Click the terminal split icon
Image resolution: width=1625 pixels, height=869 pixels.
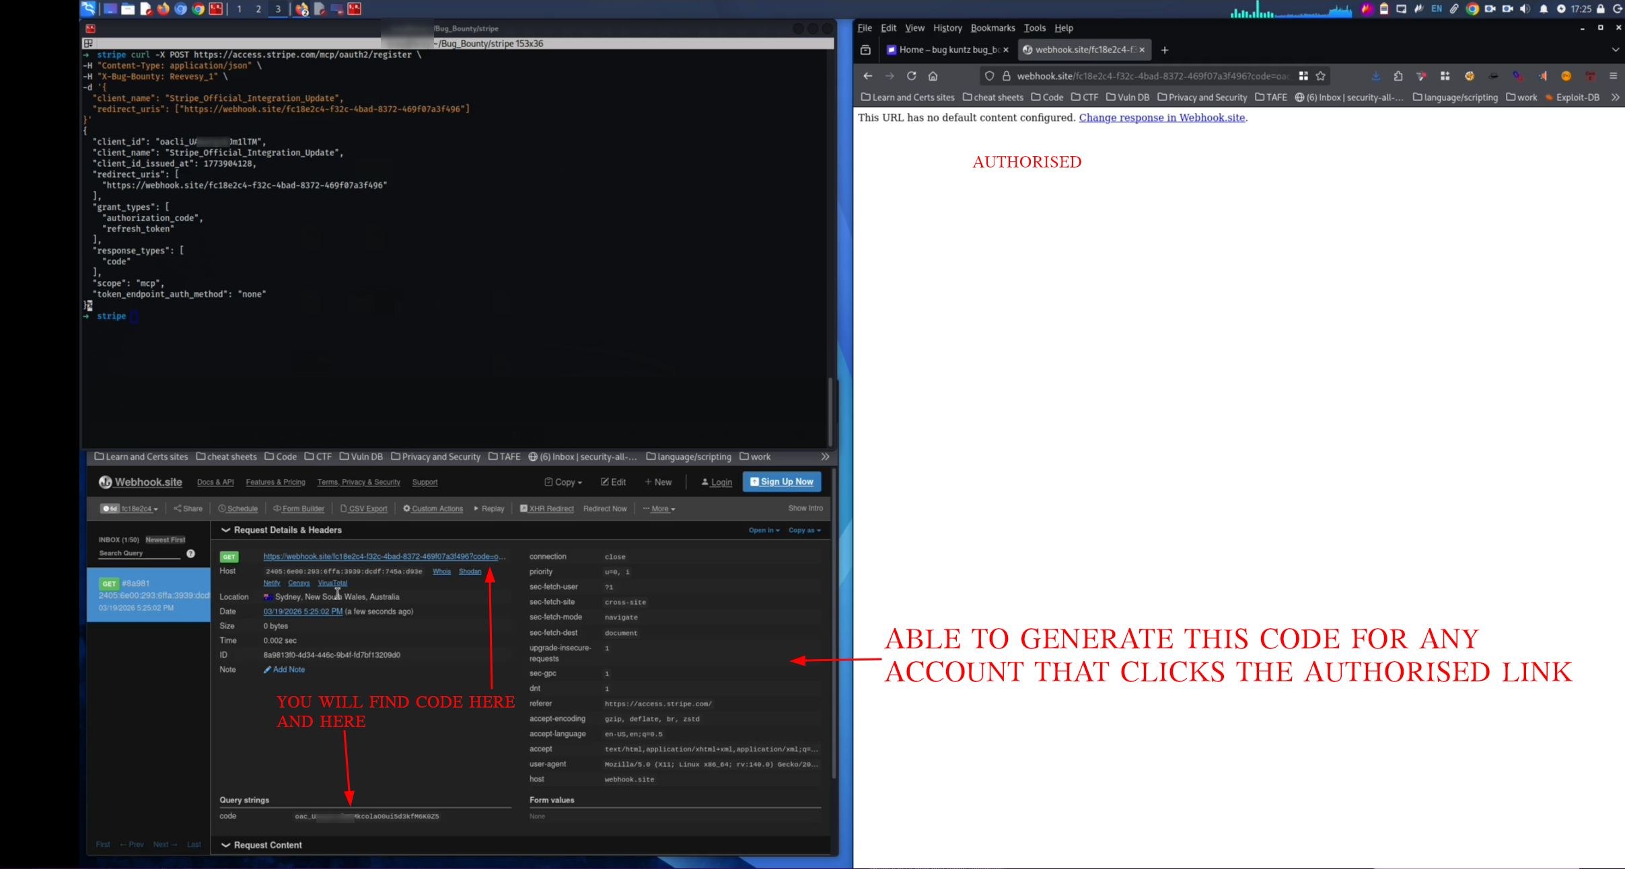click(x=88, y=44)
